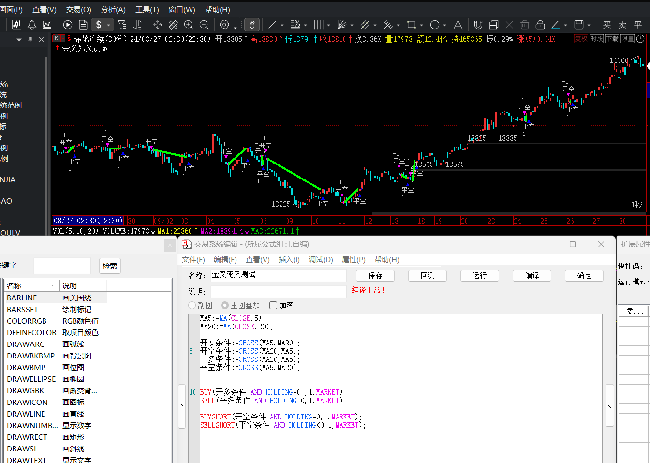Open the straight line tool dropdown arrow

pyautogui.click(x=282, y=25)
